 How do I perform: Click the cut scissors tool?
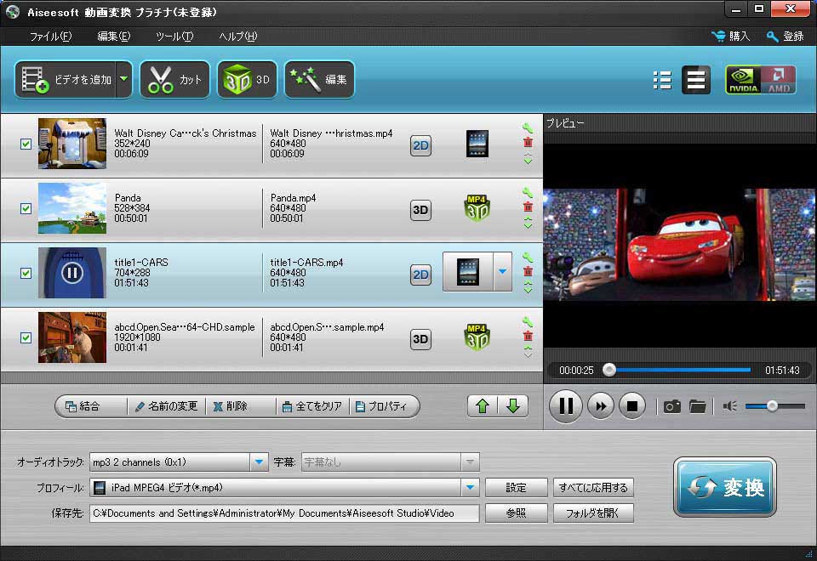click(x=174, y=80)
